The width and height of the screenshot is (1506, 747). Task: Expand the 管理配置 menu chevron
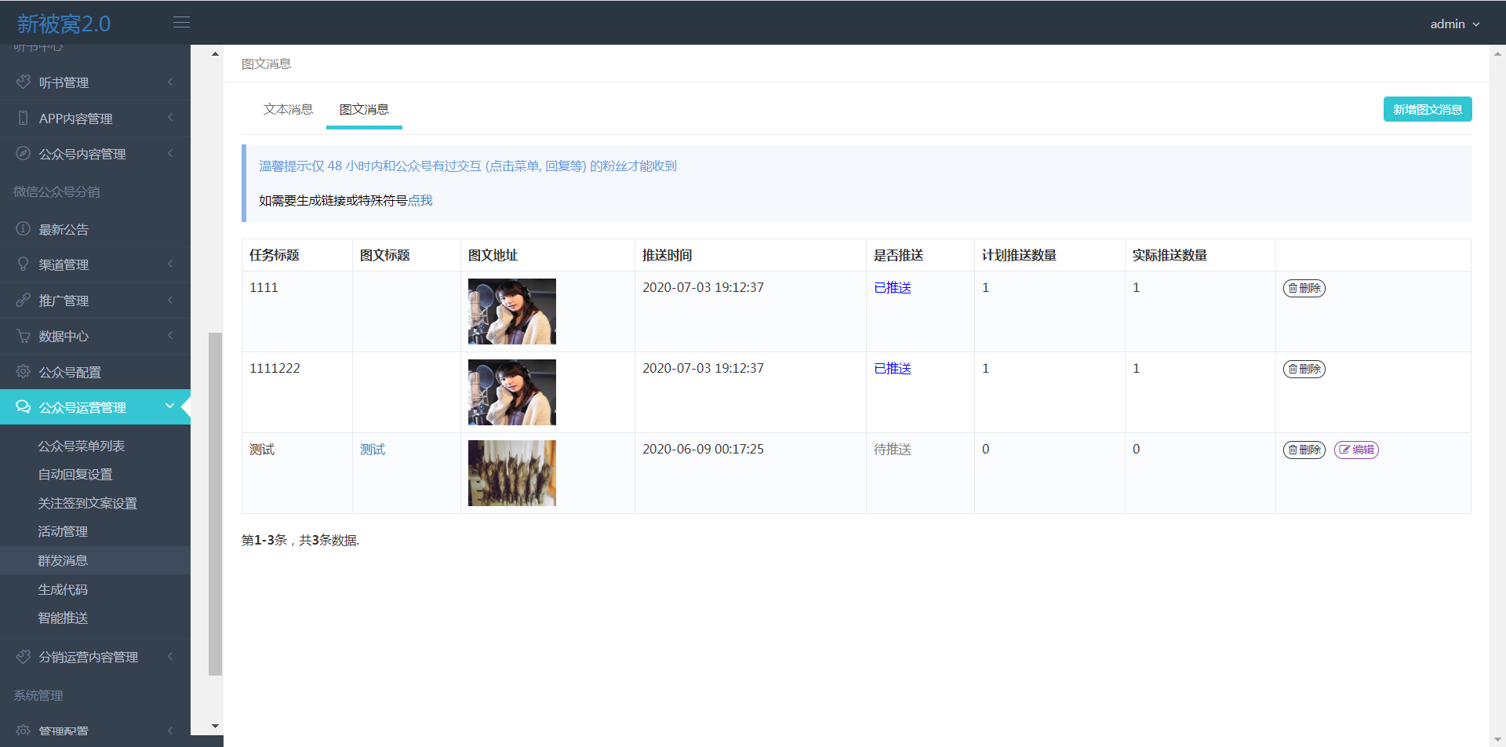[x=170, y=731]
